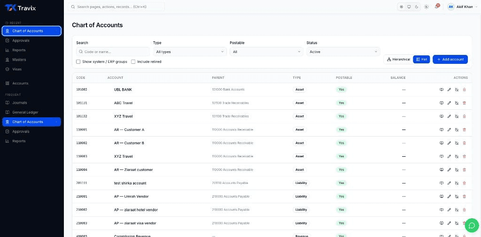Image resolution: width=481 pixels, height=237 pixels.
Task: Expand chevron on Chart of Accounts under Frequent
Action: click(56, 122)
